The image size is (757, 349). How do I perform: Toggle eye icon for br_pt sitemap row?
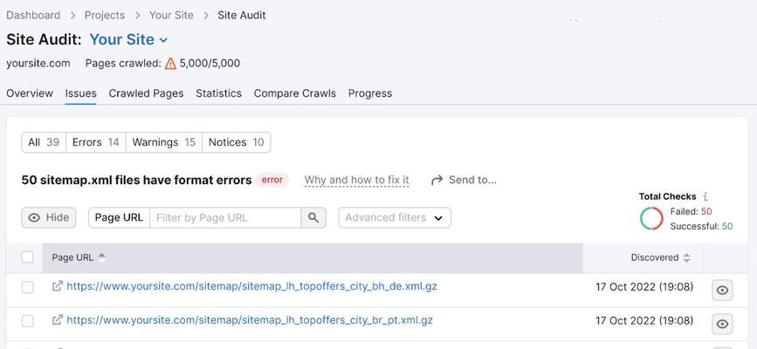point(722,324)
